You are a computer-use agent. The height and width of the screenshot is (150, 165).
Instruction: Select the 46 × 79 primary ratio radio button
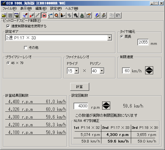(8, 63)
